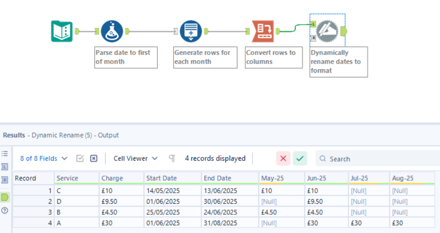The image size is (440, 233).
Task: Select the Jun-25 £9.50 cell
Action: coord(327,201)
